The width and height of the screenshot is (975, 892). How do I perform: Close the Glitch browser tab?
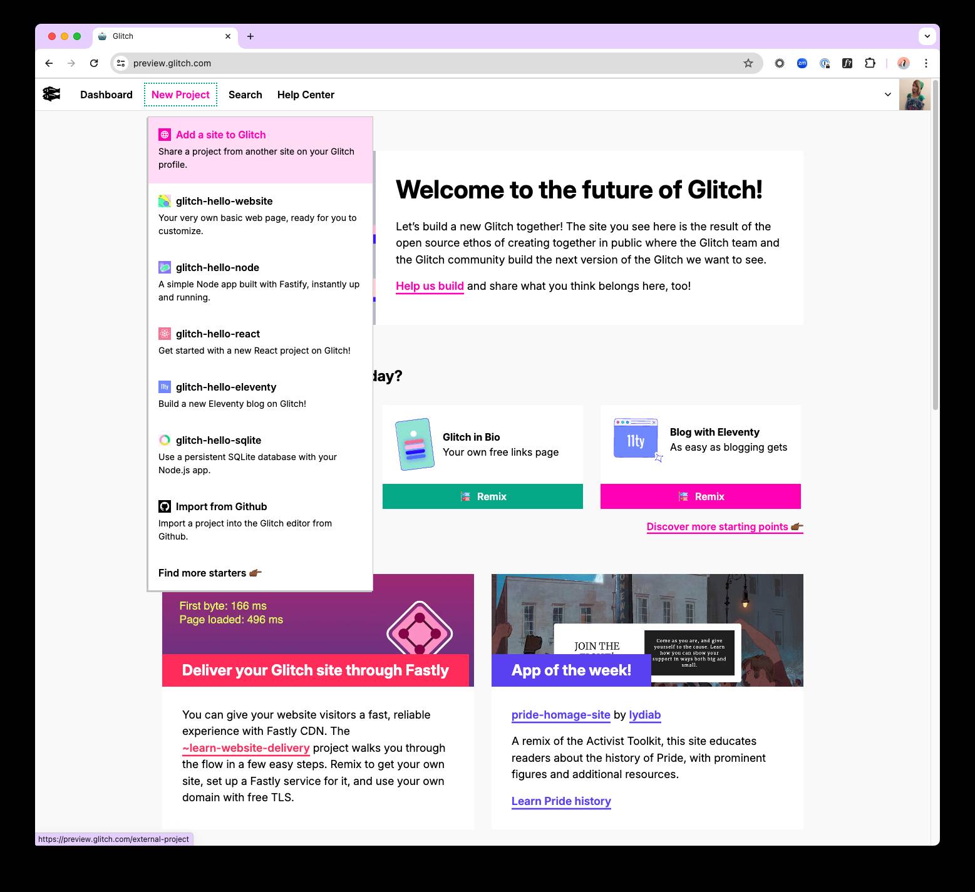[x=228, y=36]
